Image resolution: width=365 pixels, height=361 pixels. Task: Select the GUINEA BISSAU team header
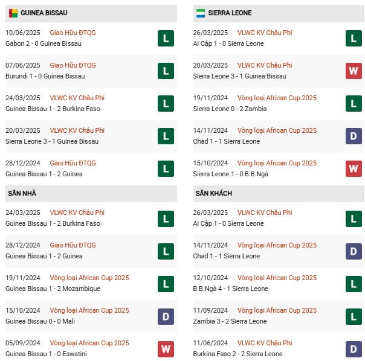click(x=44, y=13)
